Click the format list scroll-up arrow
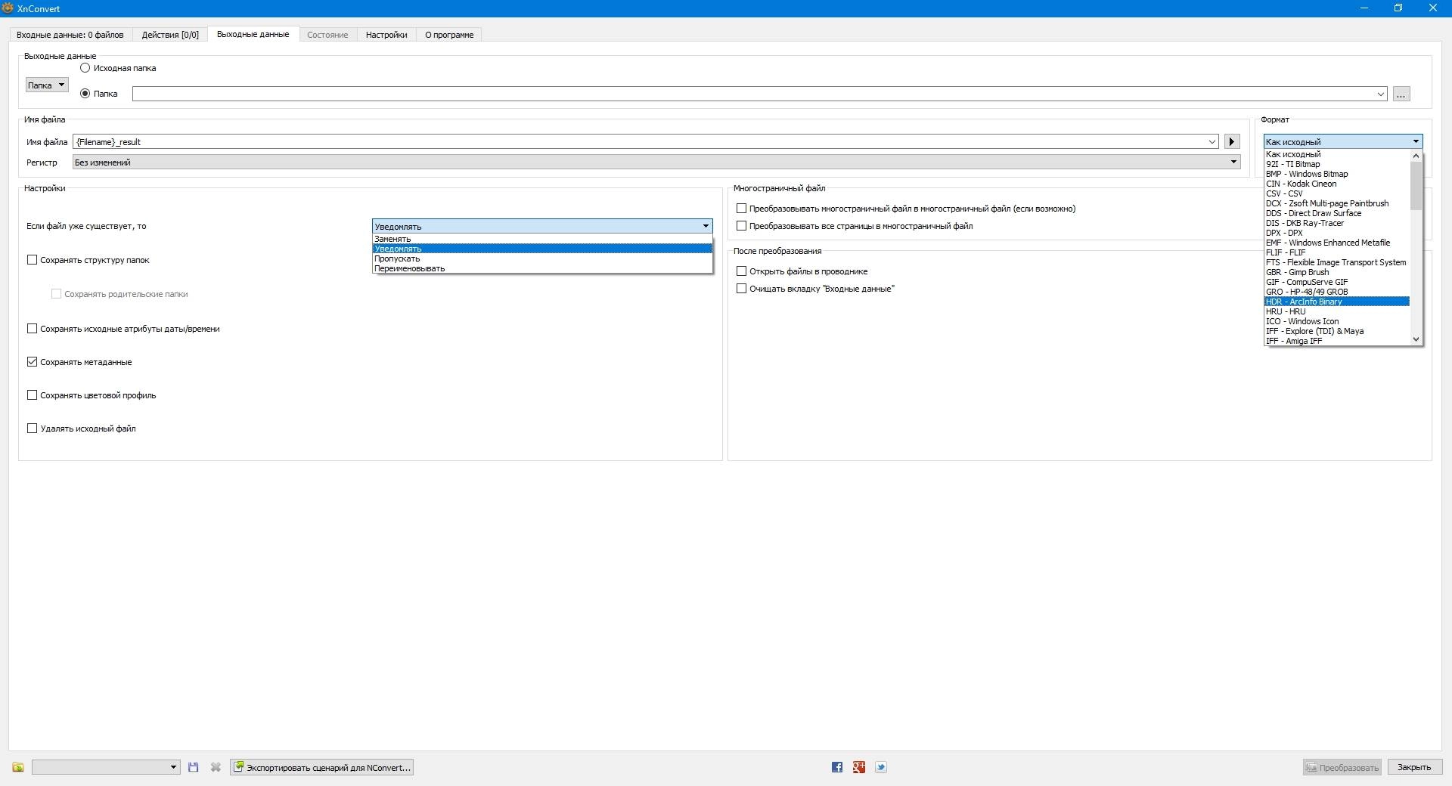Image resolution: width=1452 pixels, height=786 pixels. (1416, 155)
